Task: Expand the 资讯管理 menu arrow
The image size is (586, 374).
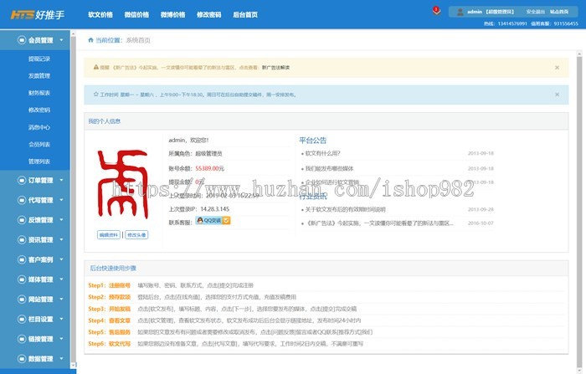Action: coord(61,239)
